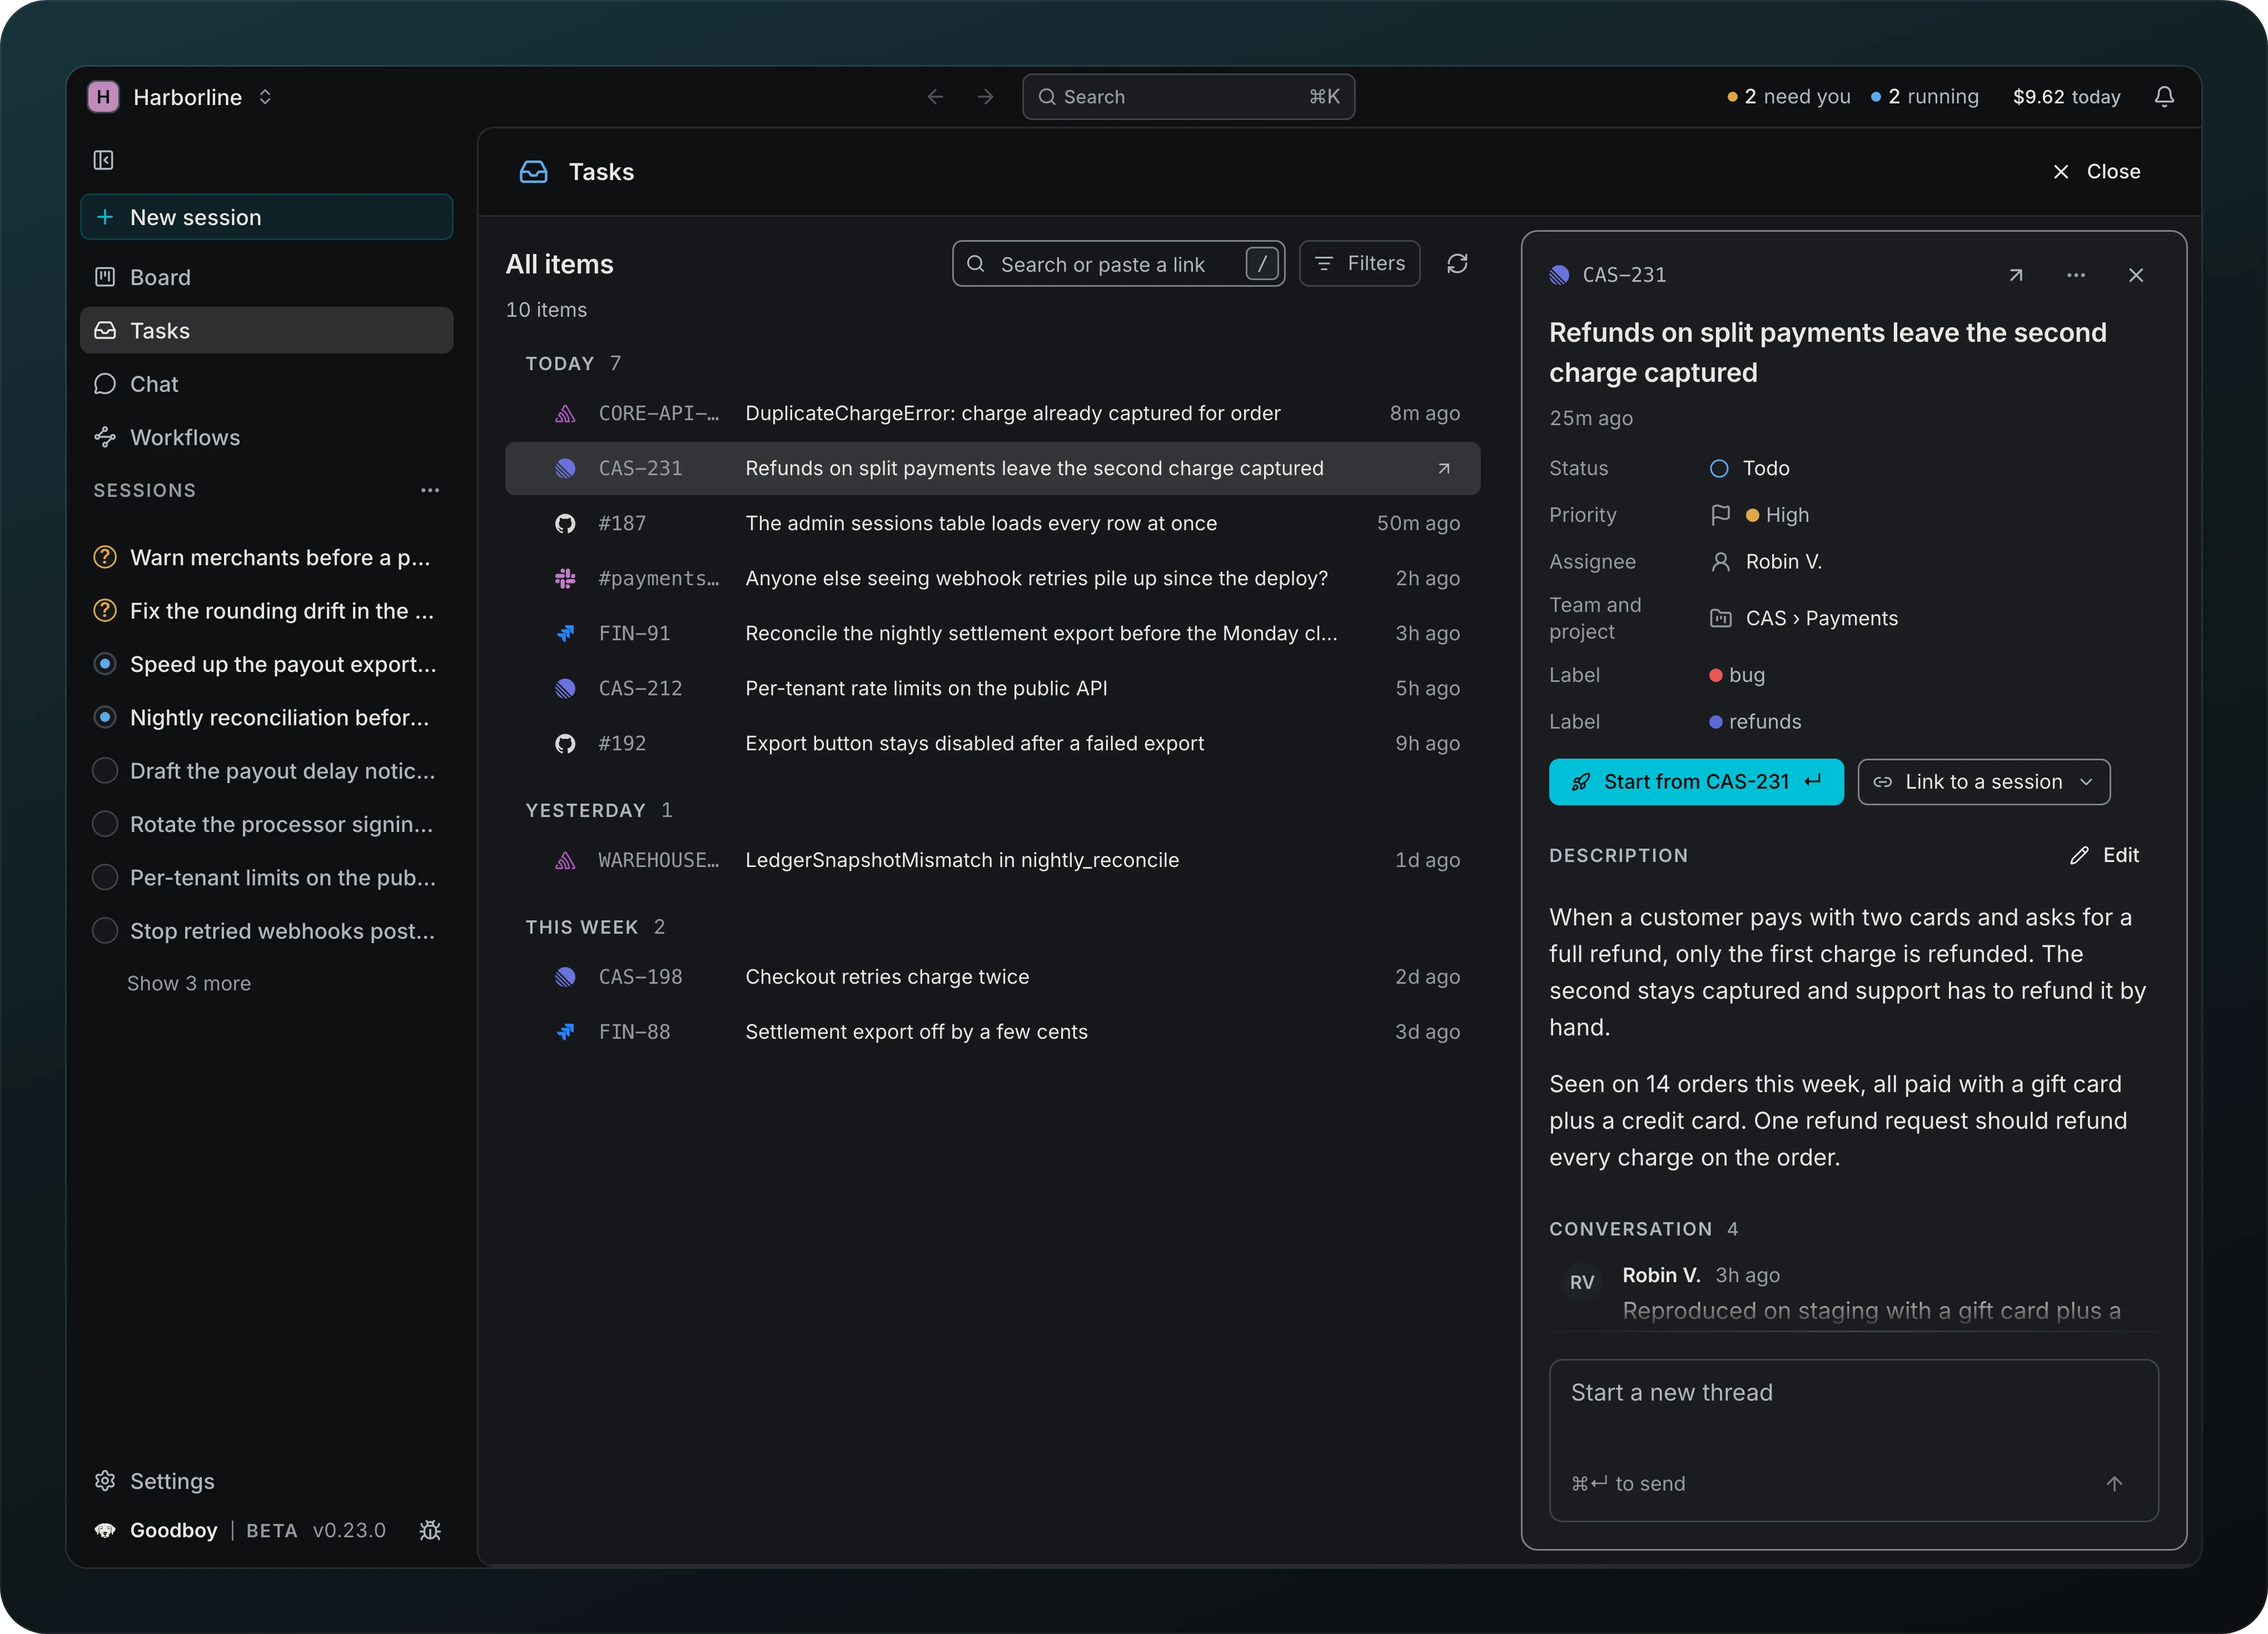Click the Sentry icon on the WAREHOUSE row

[x=565, y=860]
